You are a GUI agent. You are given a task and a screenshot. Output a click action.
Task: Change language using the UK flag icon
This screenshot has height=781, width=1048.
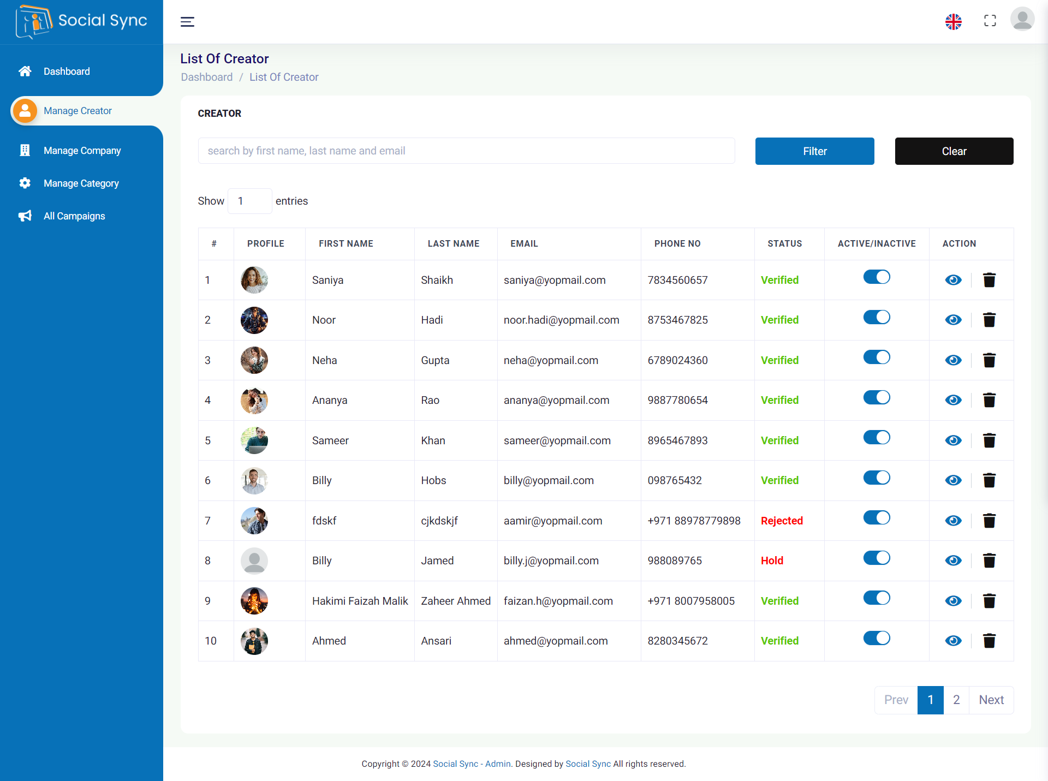tap(953, 22)
